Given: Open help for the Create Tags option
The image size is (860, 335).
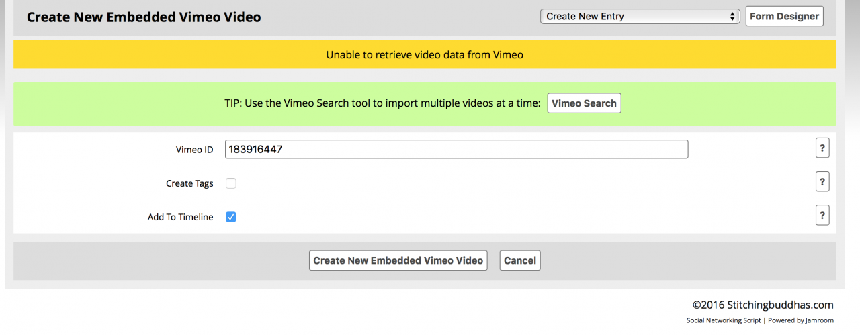Looking at the screenshot, I should (x=822, y=181).
